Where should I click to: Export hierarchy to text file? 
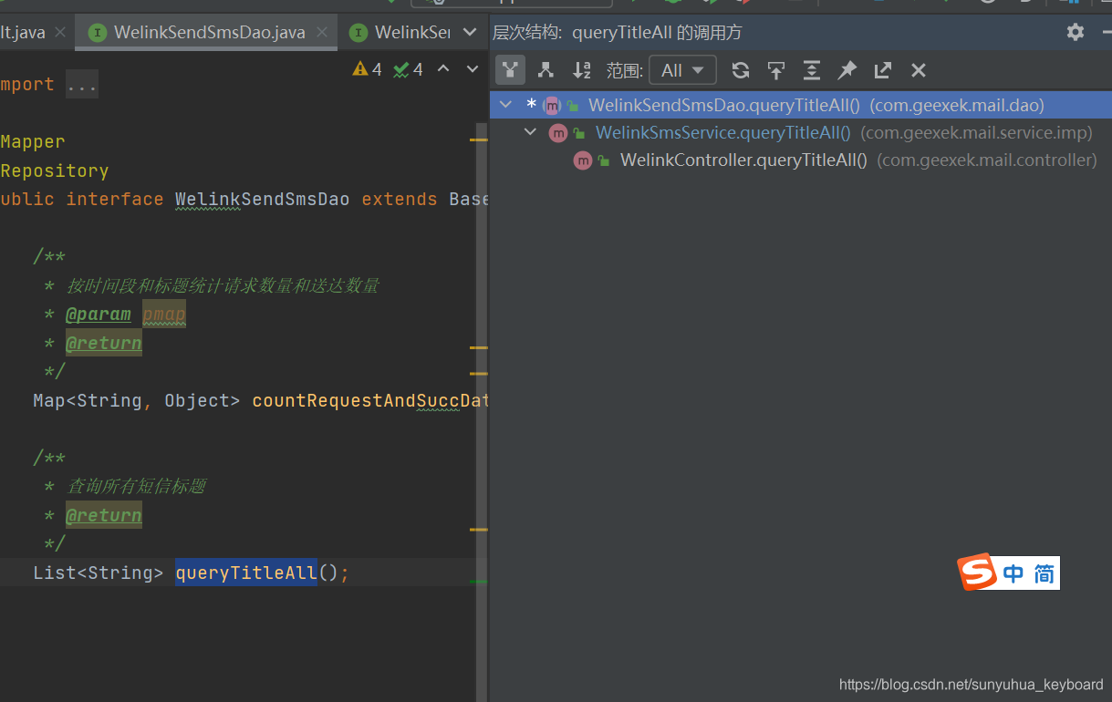pyautogui.click(x=883, y=70)
